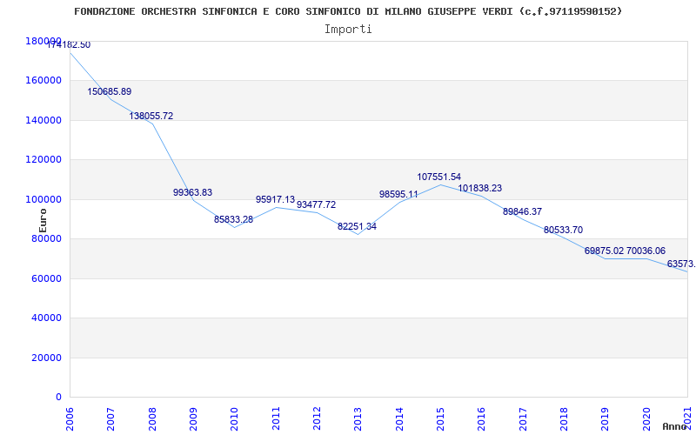The width and height of the screenshot is (696, 435).
Task: Click the y-axis value 0
Action: (x=58, y=398)
